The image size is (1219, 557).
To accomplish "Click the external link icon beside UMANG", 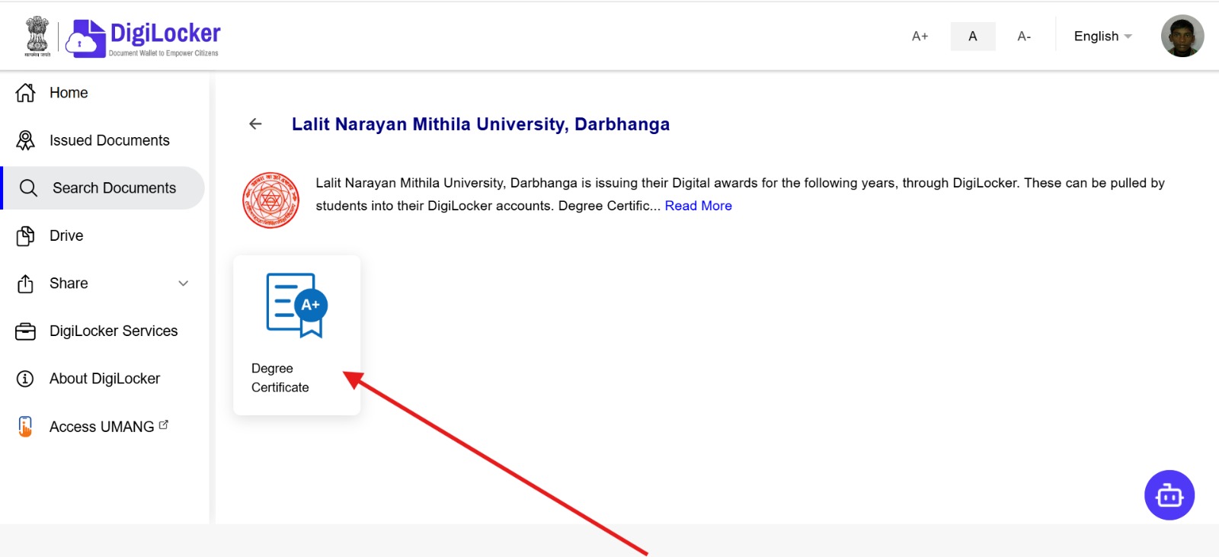I will coord(164,425).
